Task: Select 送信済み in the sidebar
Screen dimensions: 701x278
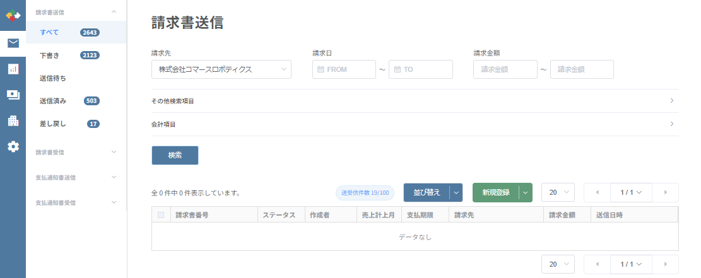Action: [x=52, y=101]
